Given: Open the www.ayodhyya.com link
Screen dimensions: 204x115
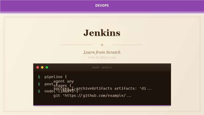Looking at the screenshot, I should point(102,57).
